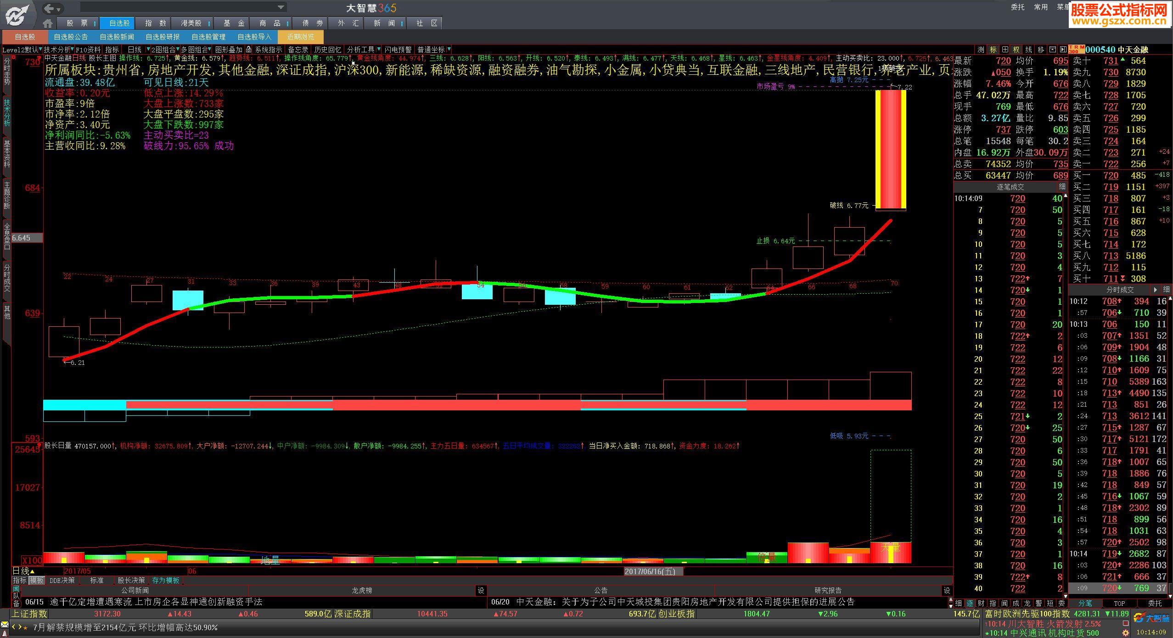Click the lock icon next to 图形叠加

tap(248, 49)
